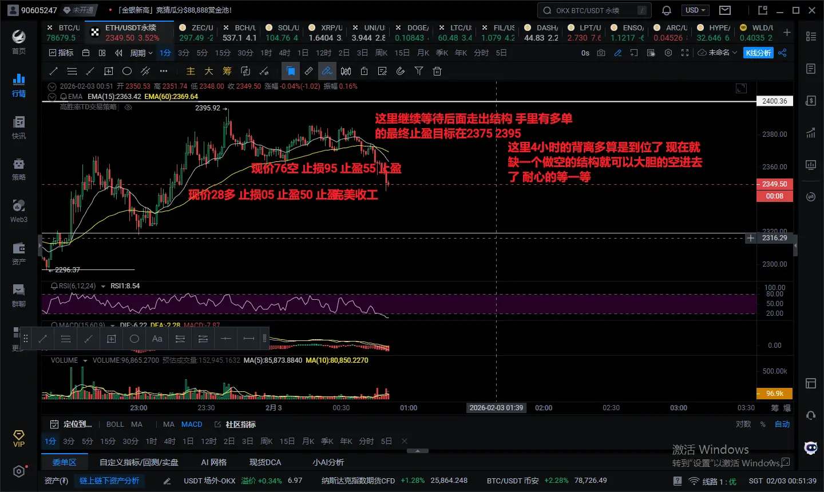The width and height of the screenshot is (824, 492).
Task: Click the candlestick chart style icon
Action: (346, 71)
